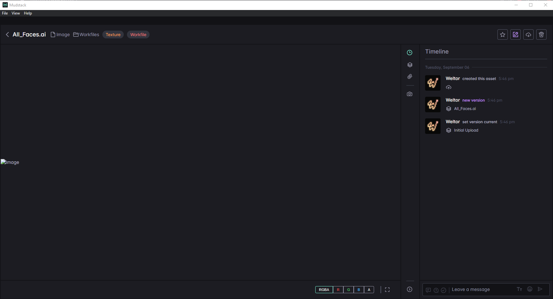Viewport: 553px width, 299px height.
Task: Favorite the asset with the star icon
Action: [503, 35]
